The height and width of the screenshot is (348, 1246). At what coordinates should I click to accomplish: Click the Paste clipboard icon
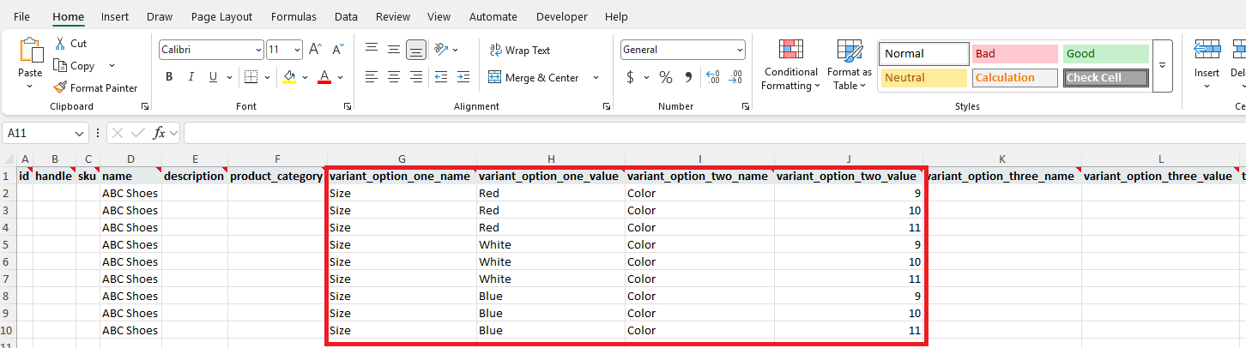point(31,51)
